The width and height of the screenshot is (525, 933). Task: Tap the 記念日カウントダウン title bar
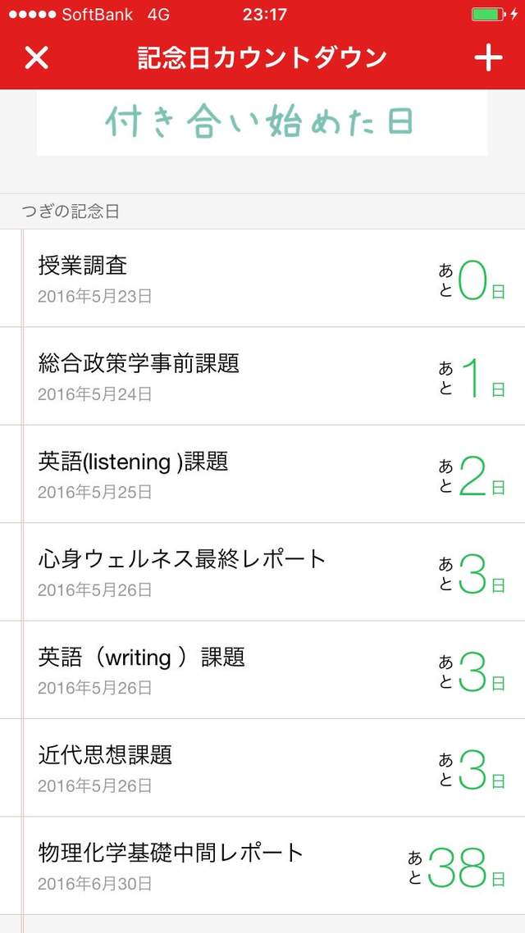(x=262, y=58)
